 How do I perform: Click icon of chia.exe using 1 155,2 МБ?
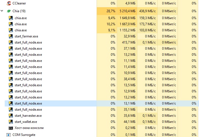click(x=11, y=30)
